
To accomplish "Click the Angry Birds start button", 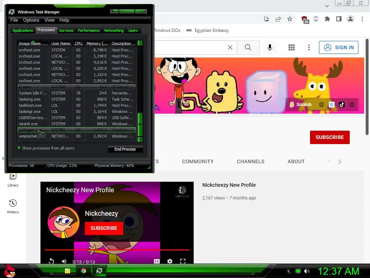I will pyautogui.click(x=9, y=271).
